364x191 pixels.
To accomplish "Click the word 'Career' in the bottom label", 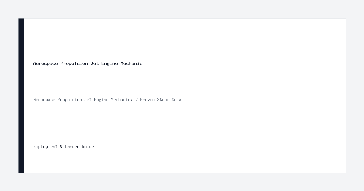I will [x=72, y=146].
